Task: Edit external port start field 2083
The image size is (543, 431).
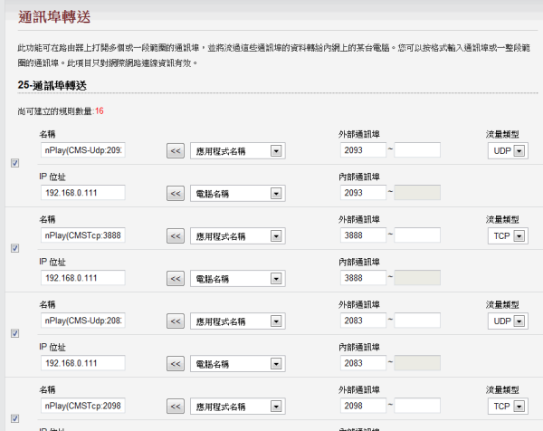Action: tap(363, 321)
